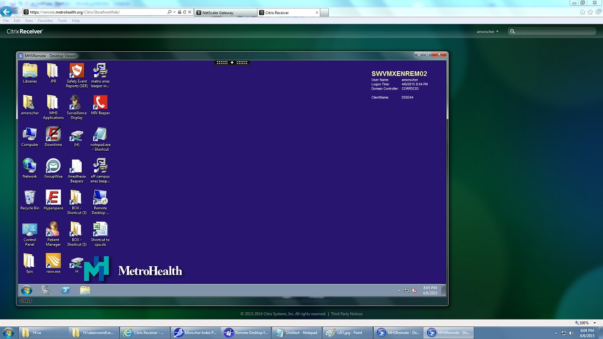This screenshot has height=339, width=603.
Task: Open browser favorites star icon
Action: click(590, 13)
